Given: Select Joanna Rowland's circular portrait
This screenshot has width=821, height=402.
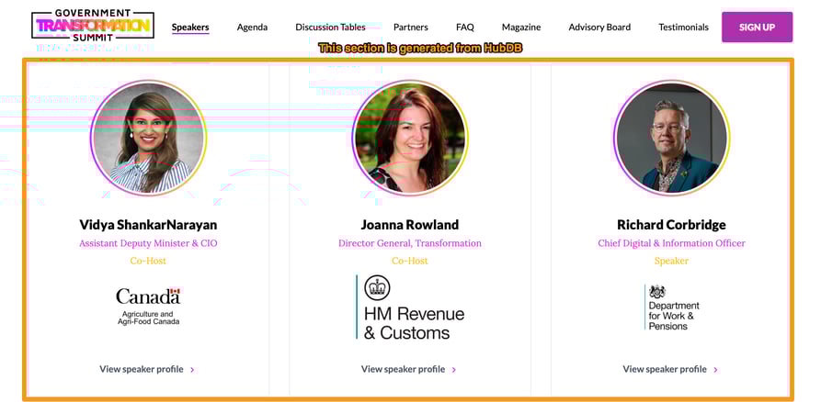Looking at the screenshot, I should (410, 138).
